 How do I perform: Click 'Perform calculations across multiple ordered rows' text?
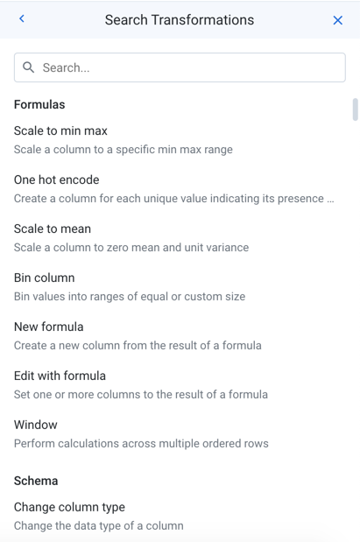pos(141,443)
